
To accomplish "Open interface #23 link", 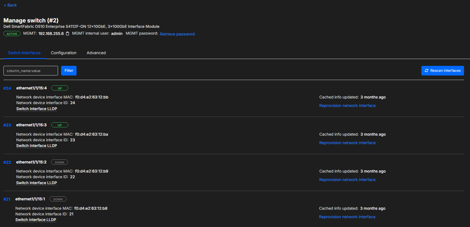I will [x=7, y=125].
